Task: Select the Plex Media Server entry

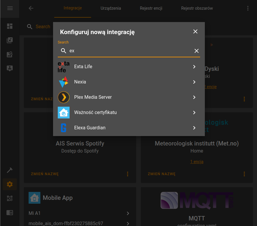Action: pos(129,97)
